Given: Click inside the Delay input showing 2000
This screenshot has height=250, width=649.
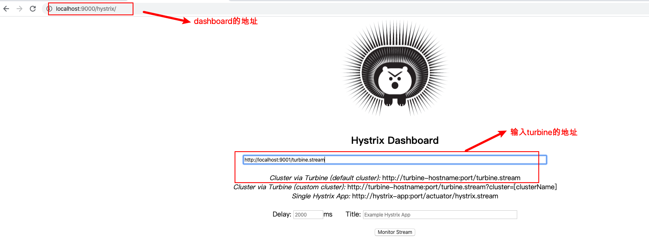Looking at the screenshot, I should (x=308, y=214).
